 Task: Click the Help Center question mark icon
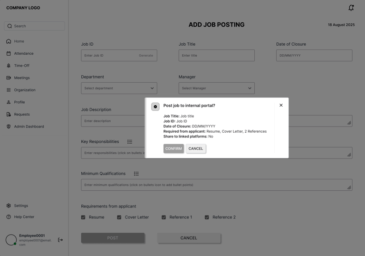pyautogui.click(x=9, y=217)
